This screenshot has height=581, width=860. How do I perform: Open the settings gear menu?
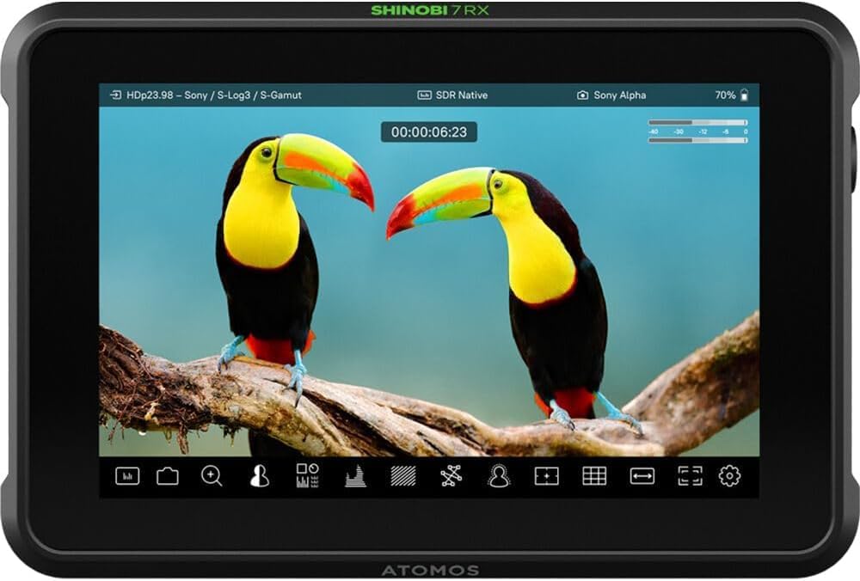point(729,476)
